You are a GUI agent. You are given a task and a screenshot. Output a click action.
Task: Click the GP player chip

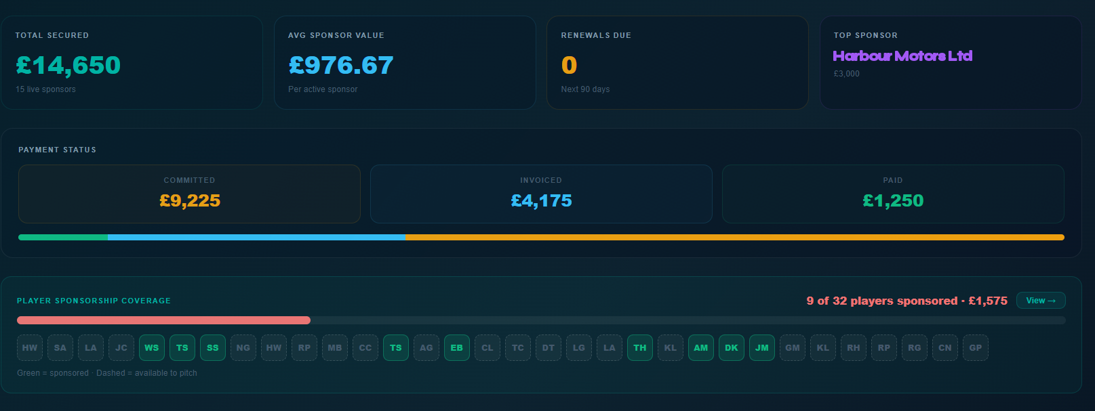pos(976,348)
